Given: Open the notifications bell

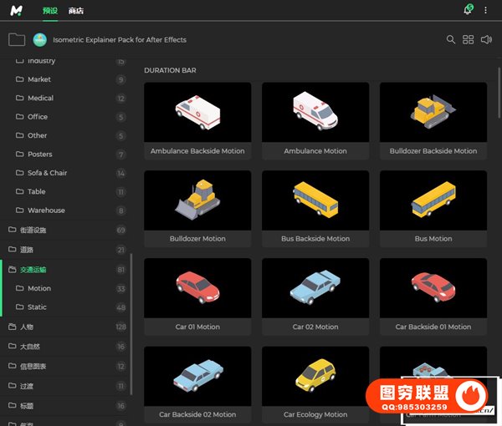Looking at the screenshot, I should (468, 10).
